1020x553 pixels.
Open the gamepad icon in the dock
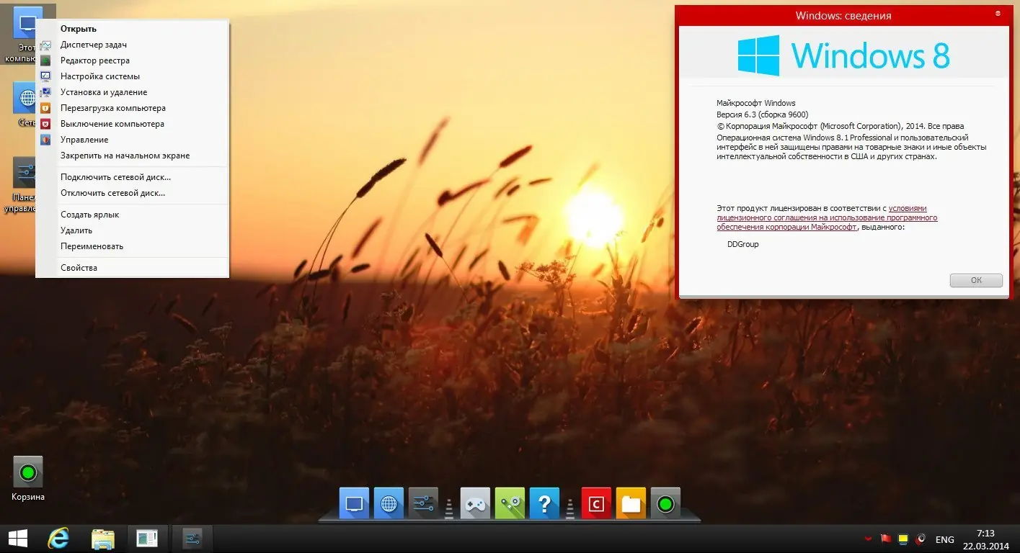coord(476,504)
